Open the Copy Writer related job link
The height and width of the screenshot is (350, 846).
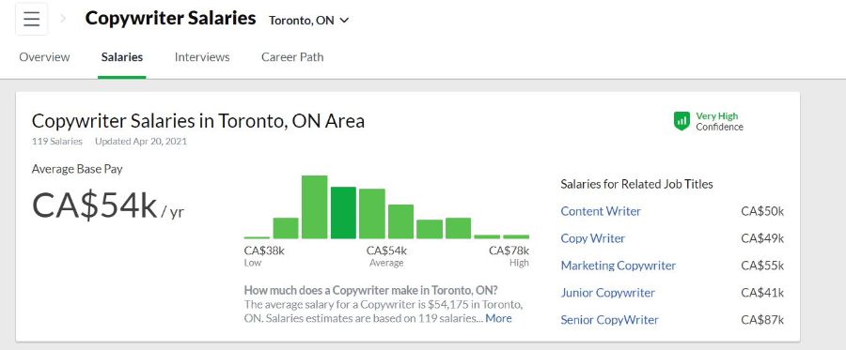[593, 238]
